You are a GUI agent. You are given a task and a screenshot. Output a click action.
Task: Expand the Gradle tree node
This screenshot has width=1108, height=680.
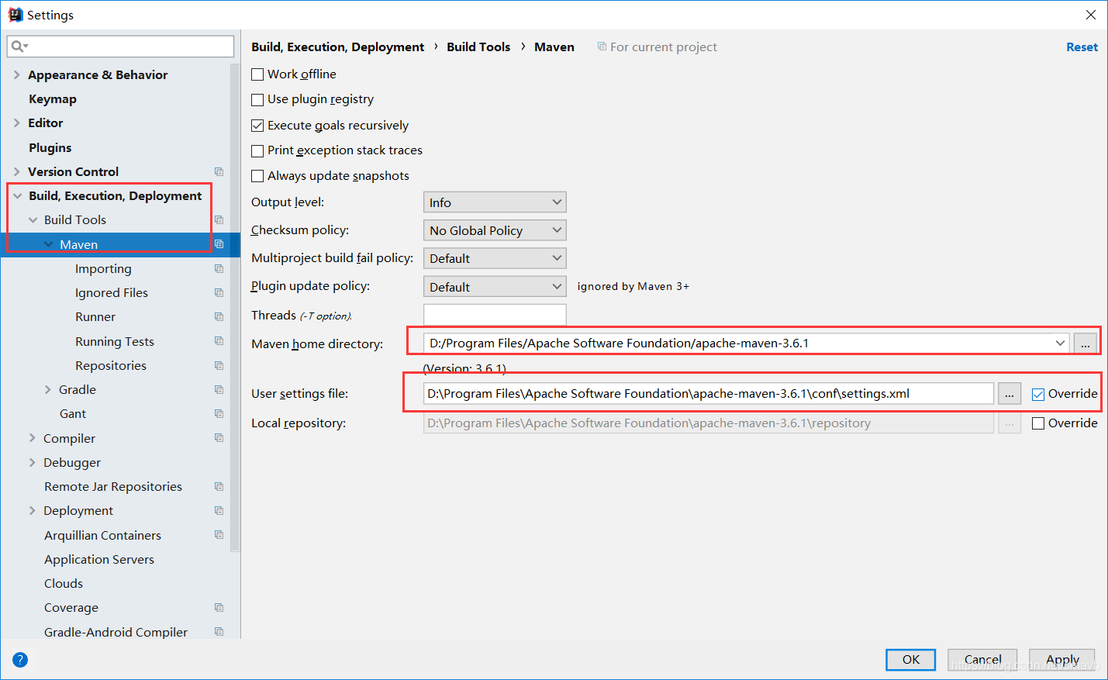point(48,389)
